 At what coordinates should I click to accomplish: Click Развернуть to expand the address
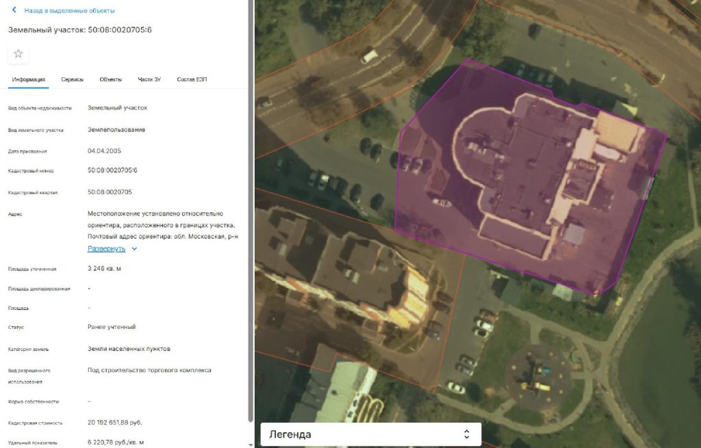click(106, 249)
